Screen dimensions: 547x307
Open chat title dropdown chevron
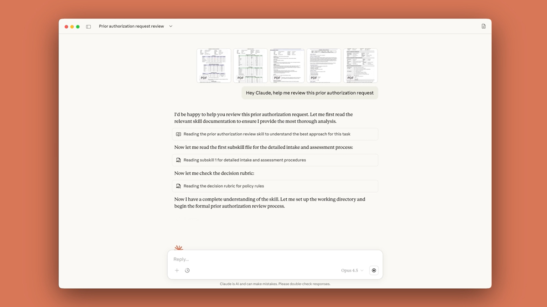click(171, 26)
